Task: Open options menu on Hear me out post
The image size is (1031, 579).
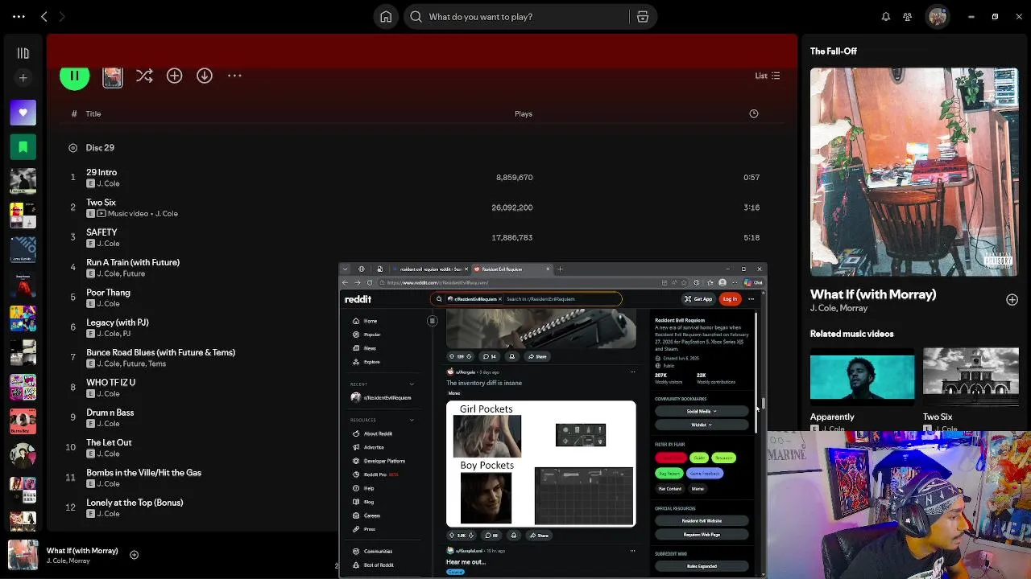Action: pos(632,551)
